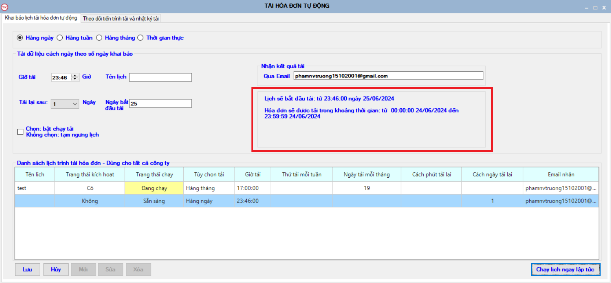
Task: Maximize the application window
Action: point(595,8)
